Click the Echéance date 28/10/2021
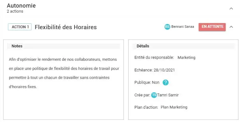The image size is (240, 122). 164,70
